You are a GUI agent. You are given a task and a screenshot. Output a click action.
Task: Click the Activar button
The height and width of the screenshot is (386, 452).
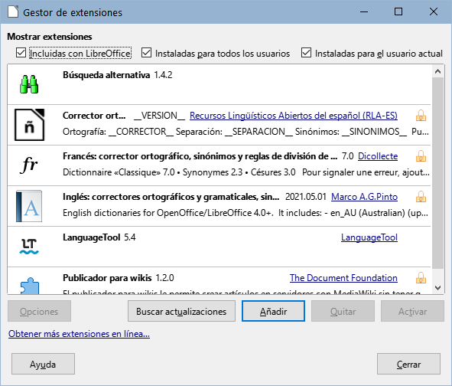(x=412, y=311)
